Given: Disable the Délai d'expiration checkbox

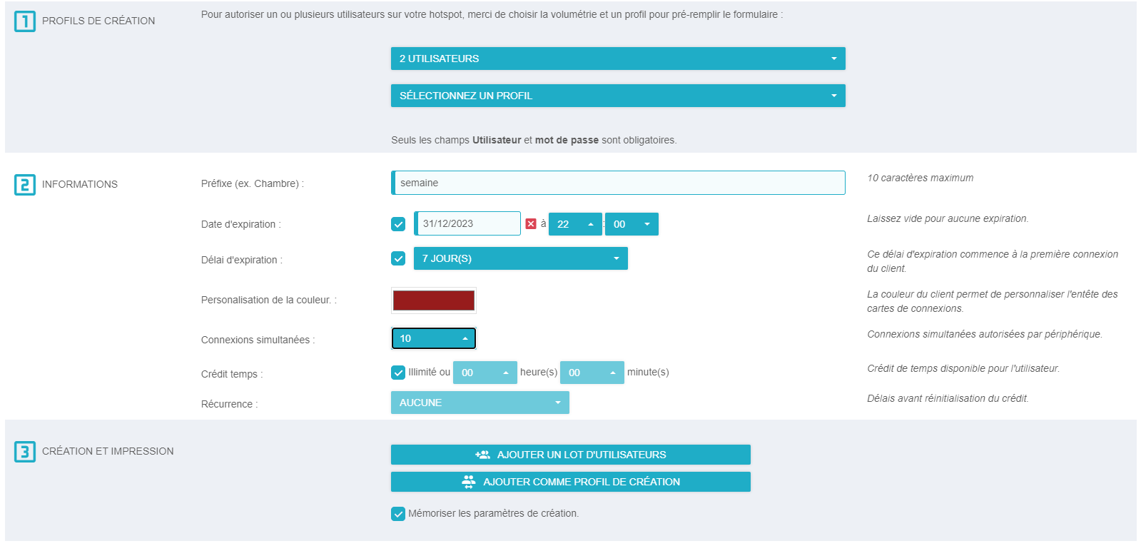Looking at the screenshot, I should click(398, 258).
